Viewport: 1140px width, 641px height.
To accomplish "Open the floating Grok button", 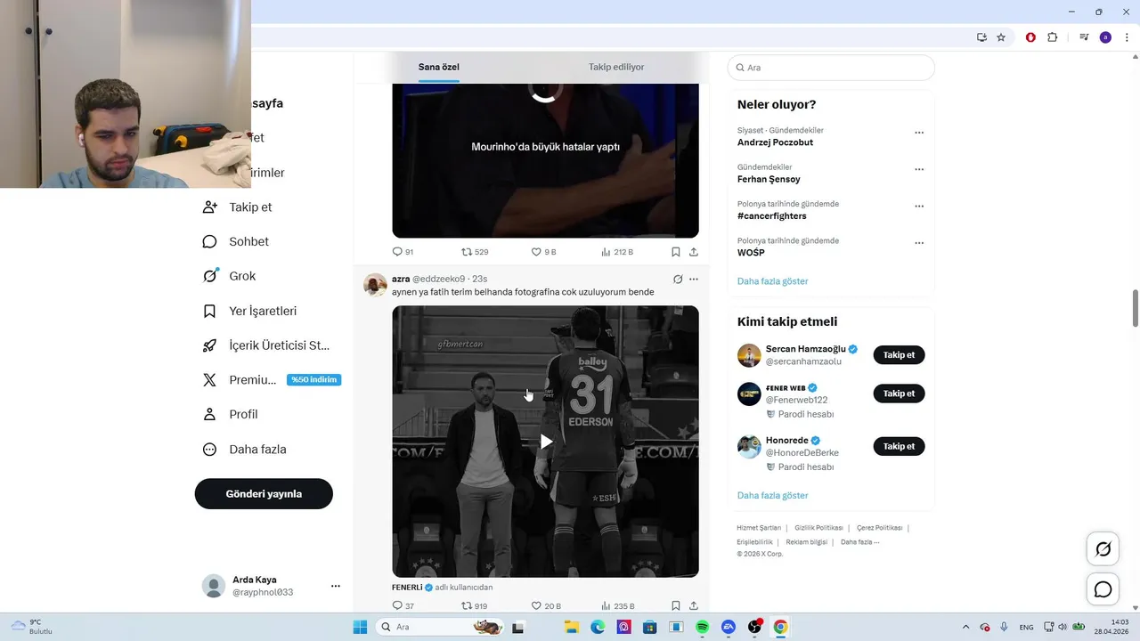I will tap(1103, 549).
